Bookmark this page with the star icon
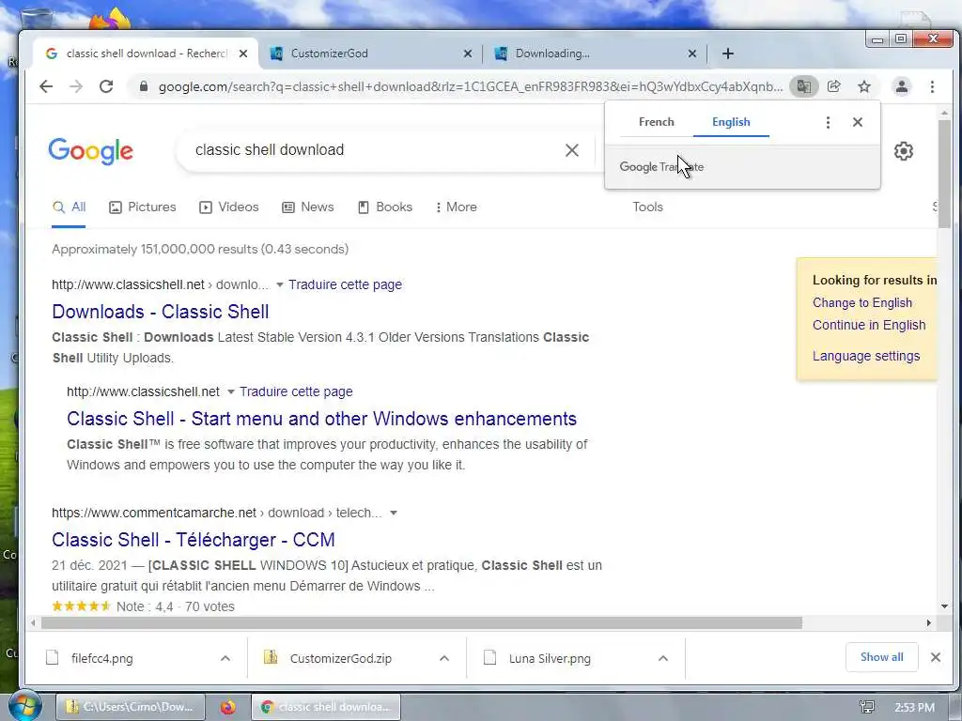Screen dimensions: 962x721 864,86
